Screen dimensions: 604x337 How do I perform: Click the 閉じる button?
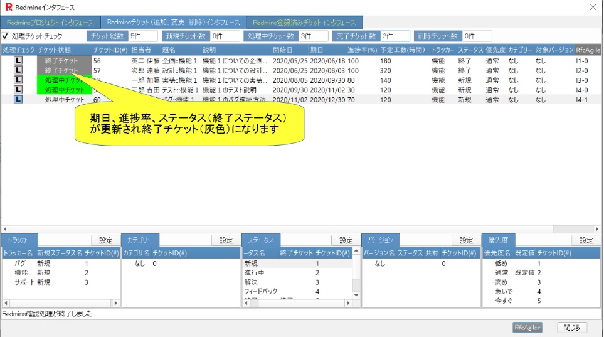tap(571, 328)
